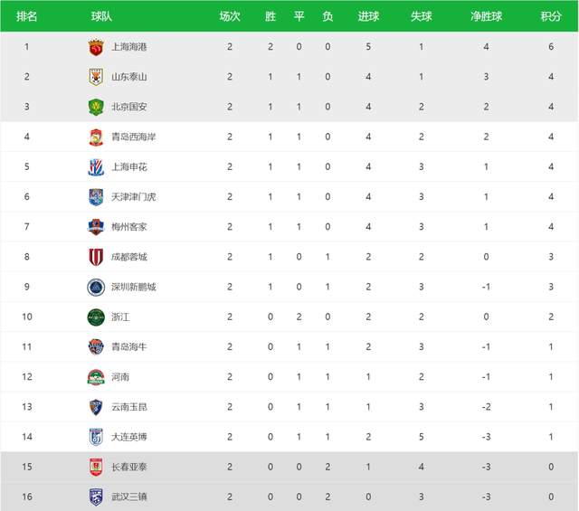
Task: Click the 深圳新鹏城 round emblem
Action: coord(96,288)
